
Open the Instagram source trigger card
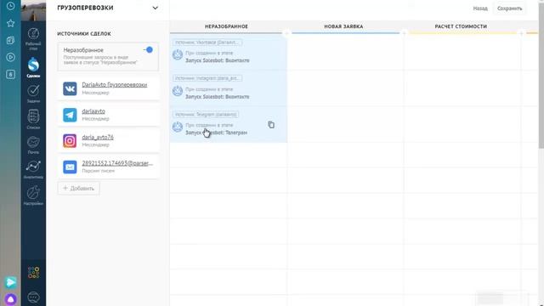pyautogui.click(x=229, y=88)
